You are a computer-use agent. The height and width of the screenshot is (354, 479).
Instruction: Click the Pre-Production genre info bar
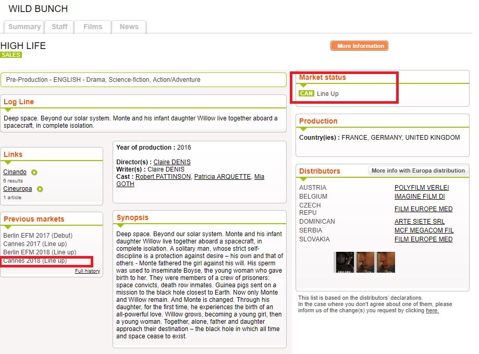click(143, 80)
